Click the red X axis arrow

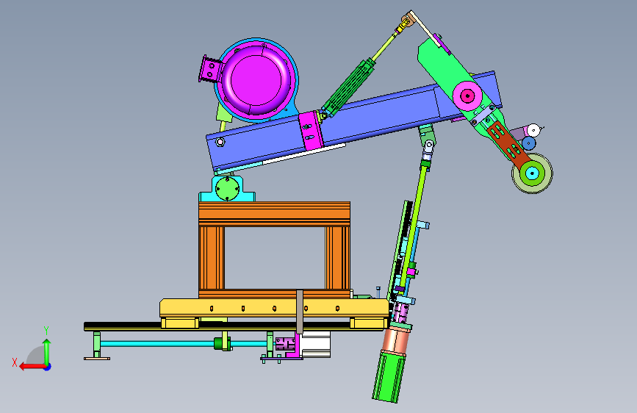tap(33, 367)
